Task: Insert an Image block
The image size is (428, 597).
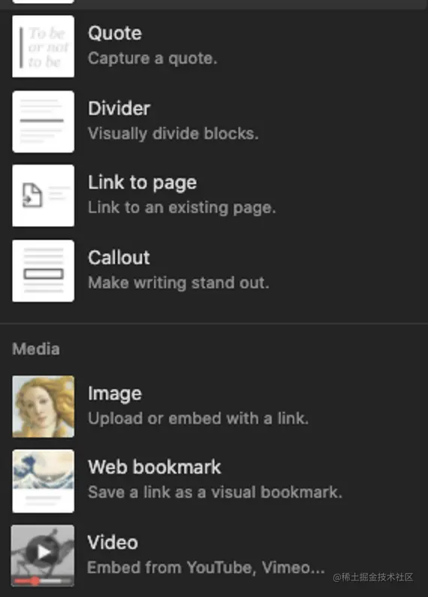Action: pyautogui.click(x=214, y=406)
